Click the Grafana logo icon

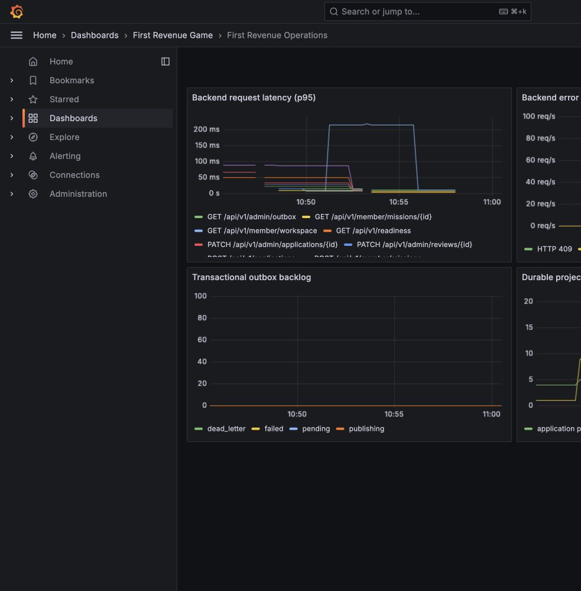click(17, 12)
